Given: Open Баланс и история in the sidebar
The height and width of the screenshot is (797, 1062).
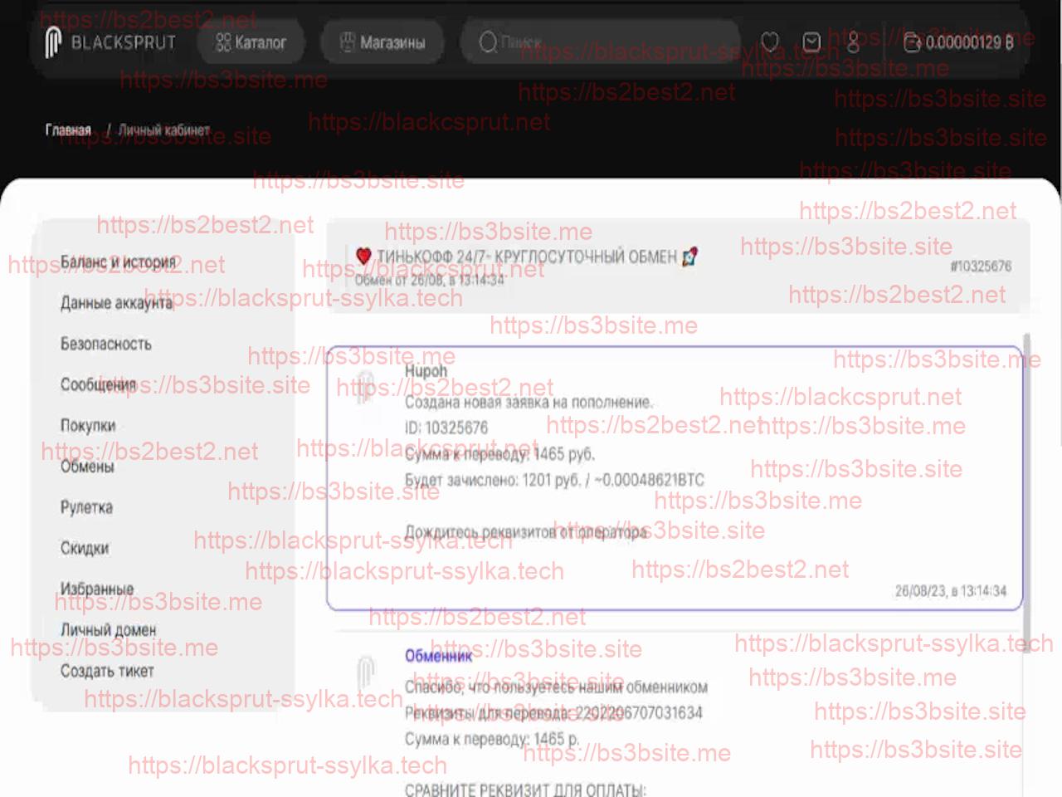Looking at the screenshot, I should (118, 262).
